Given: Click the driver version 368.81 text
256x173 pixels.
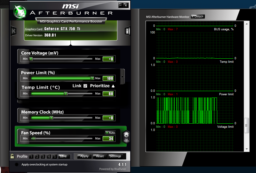Looking at the screenshot, I should (50, 35).
